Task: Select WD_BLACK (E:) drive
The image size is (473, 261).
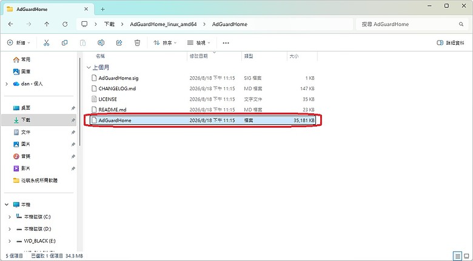Action: coord(36,241)
